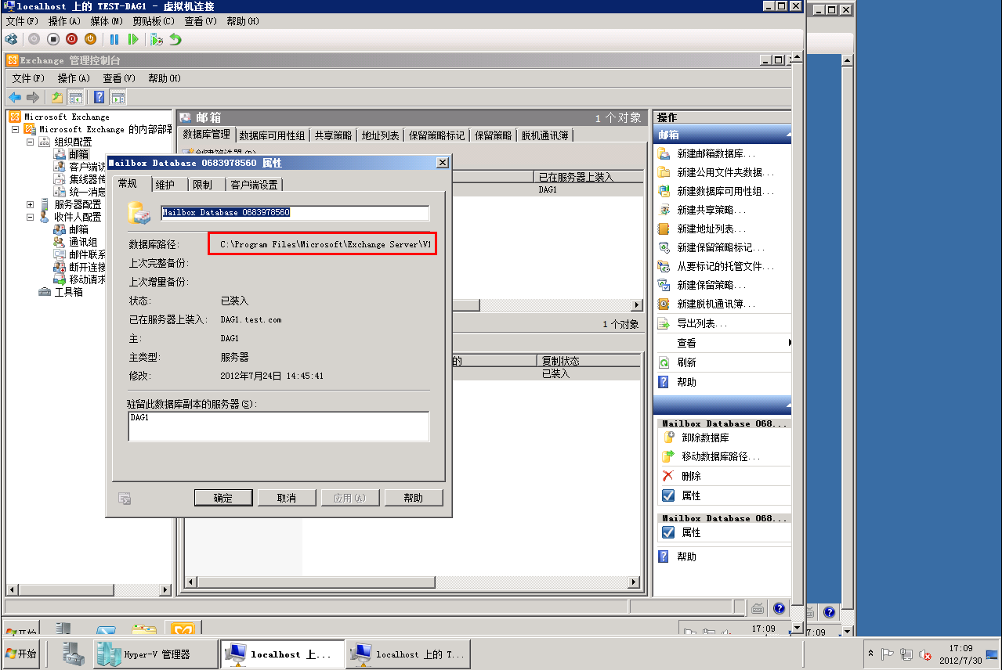This screenshot has height=670, width=1002.
Task: Select 工具箱 in the console tree
Action: click(x=68, y=292)
